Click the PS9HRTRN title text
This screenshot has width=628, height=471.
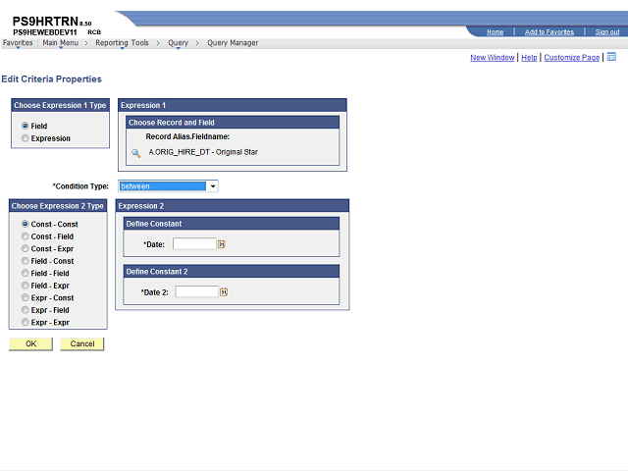[x=45, y=21]
